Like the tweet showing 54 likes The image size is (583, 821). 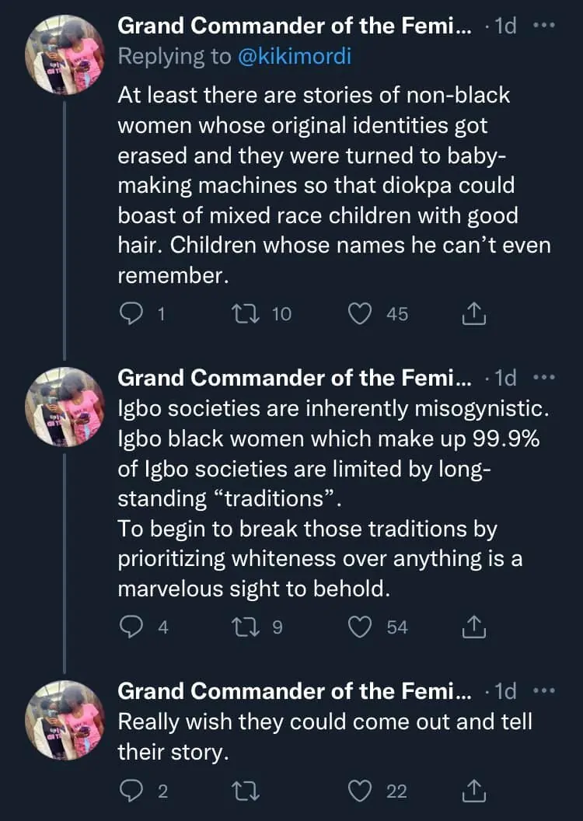pyautogui.click(x=359, y=627)
